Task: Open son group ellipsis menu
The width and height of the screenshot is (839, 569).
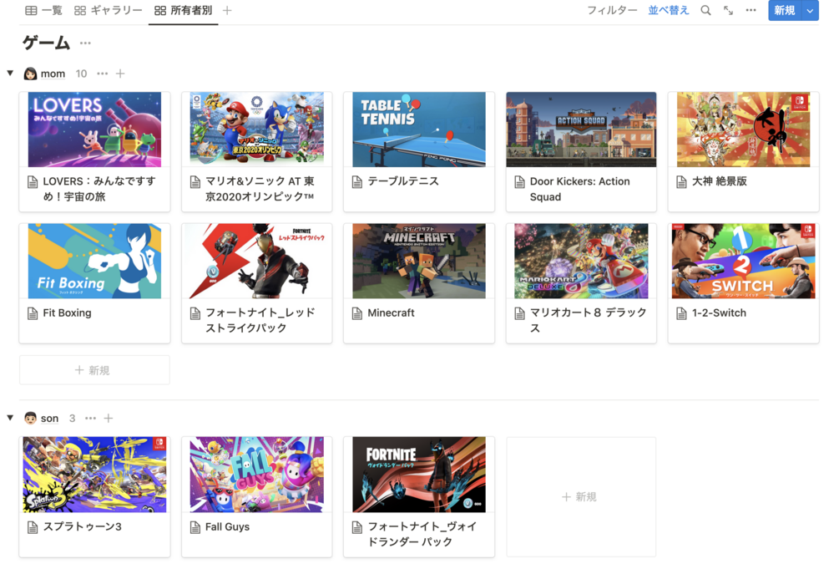Action: coord(90,418)
